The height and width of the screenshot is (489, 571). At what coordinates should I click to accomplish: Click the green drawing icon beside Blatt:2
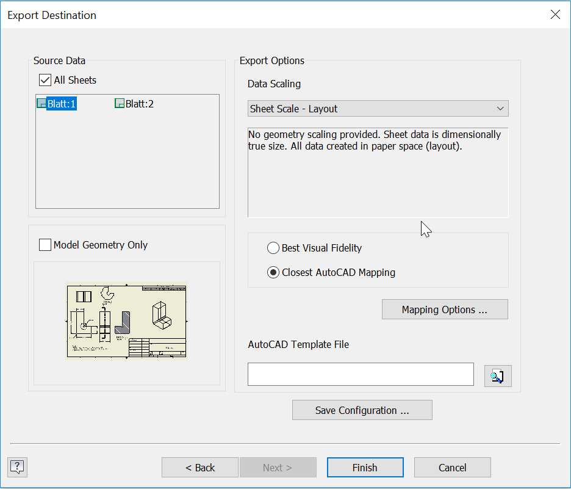coord(119,103)
